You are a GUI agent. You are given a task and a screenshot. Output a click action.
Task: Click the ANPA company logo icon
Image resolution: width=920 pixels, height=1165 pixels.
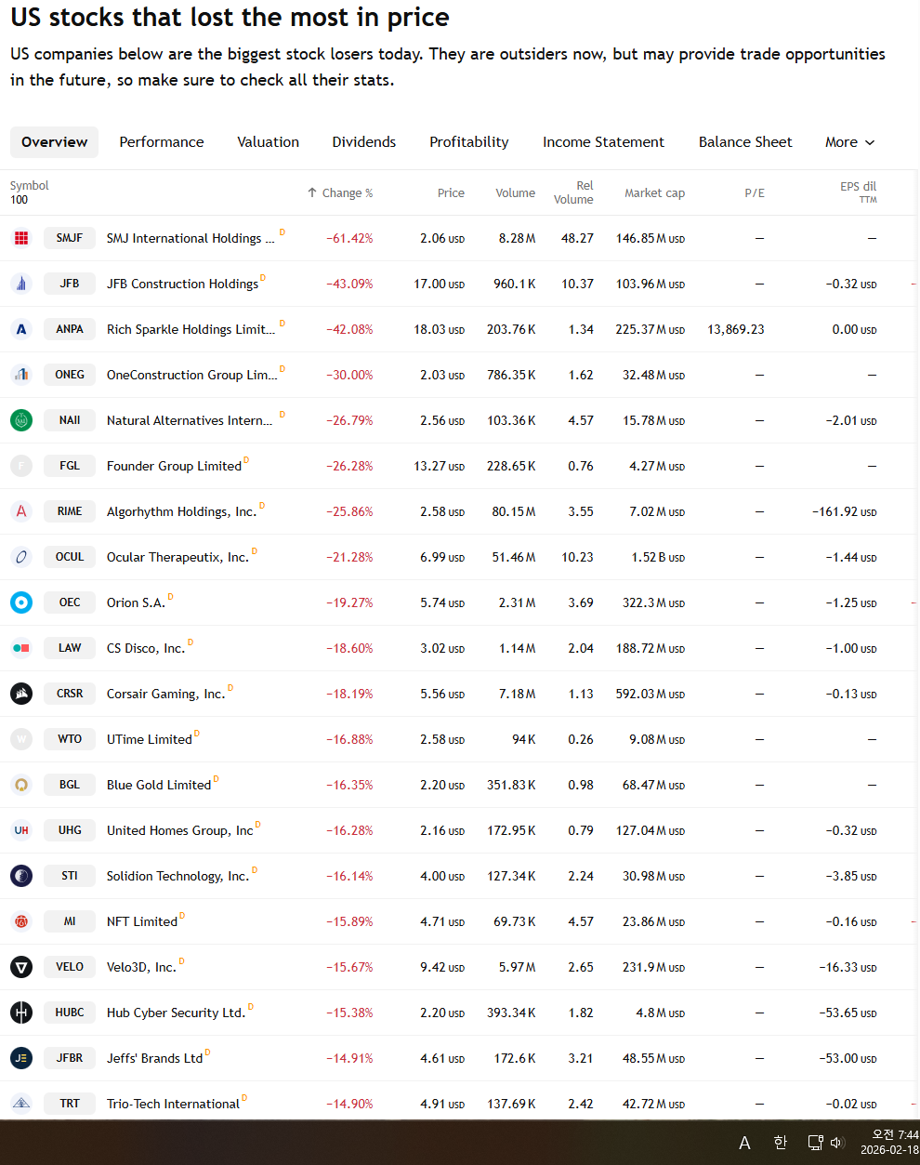tap(21, 329)
